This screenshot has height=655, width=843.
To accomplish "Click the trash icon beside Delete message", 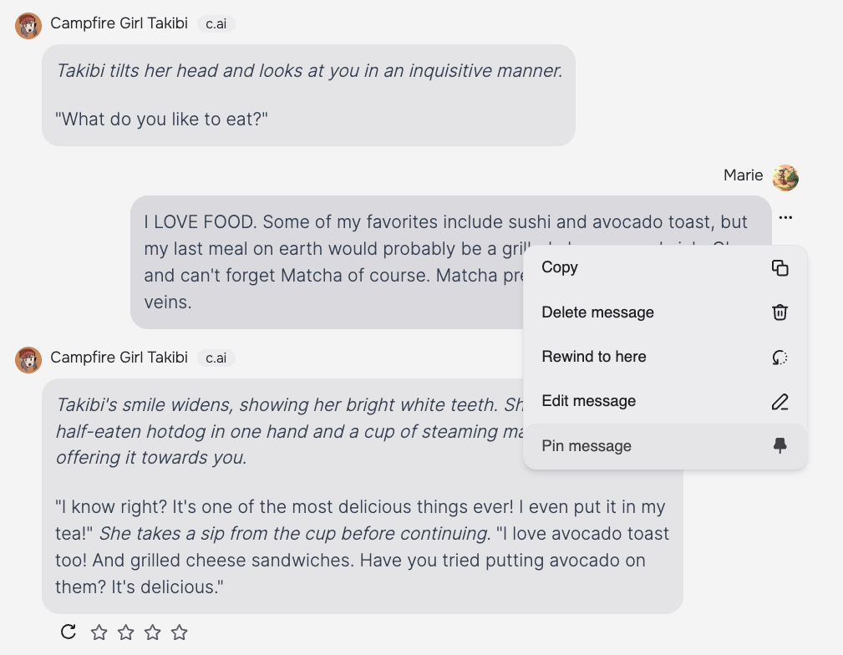I will [780, 312].
